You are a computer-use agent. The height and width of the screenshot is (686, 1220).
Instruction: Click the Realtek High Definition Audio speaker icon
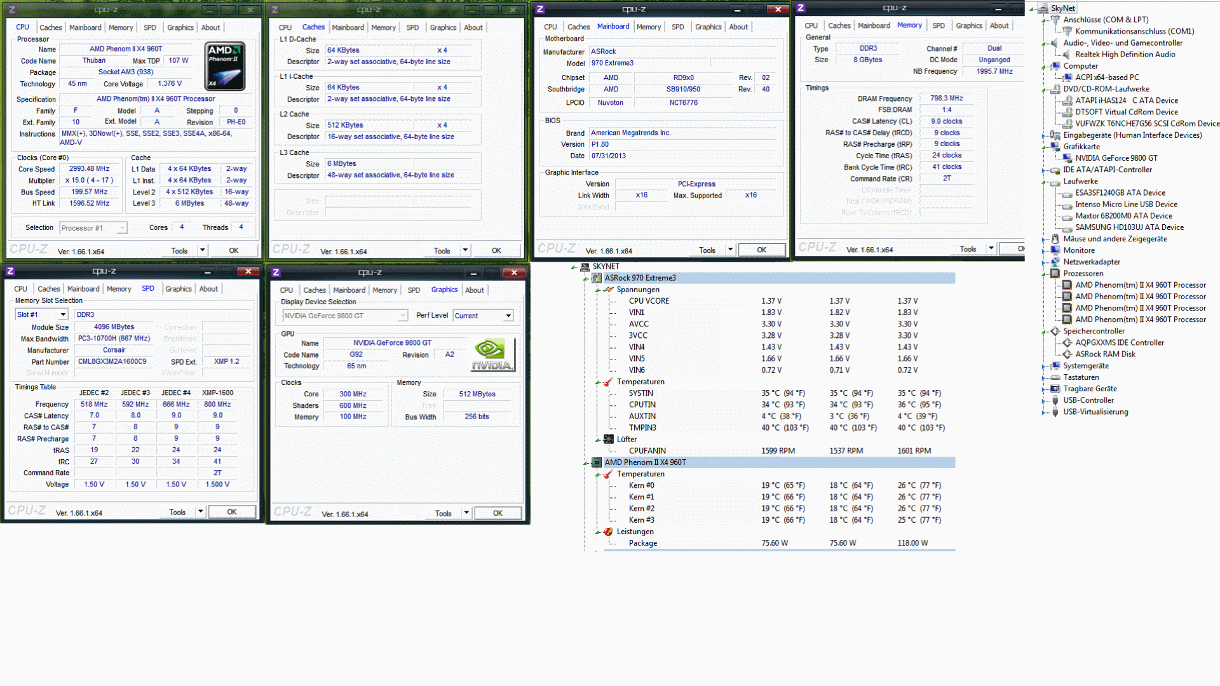point(1067,55)
